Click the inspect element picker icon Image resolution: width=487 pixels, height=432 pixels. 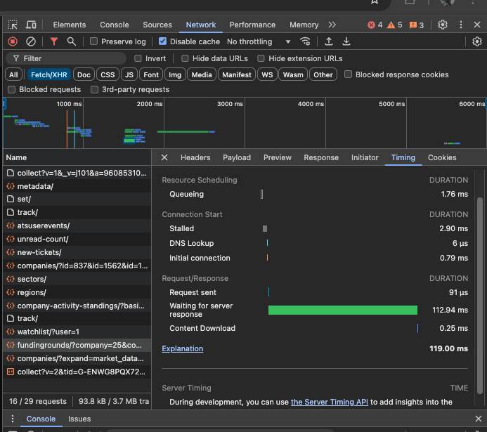[13, 25]
